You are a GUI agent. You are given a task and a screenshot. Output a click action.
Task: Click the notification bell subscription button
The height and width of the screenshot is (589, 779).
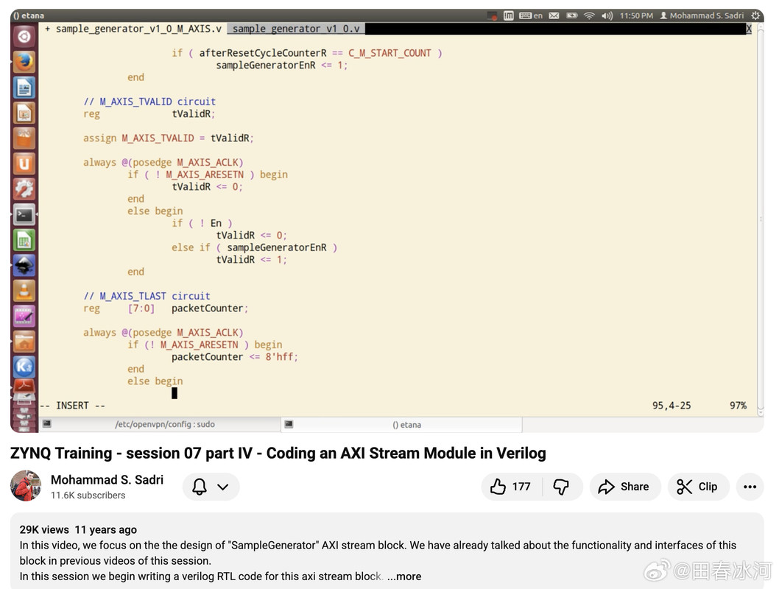pos(200,487)
